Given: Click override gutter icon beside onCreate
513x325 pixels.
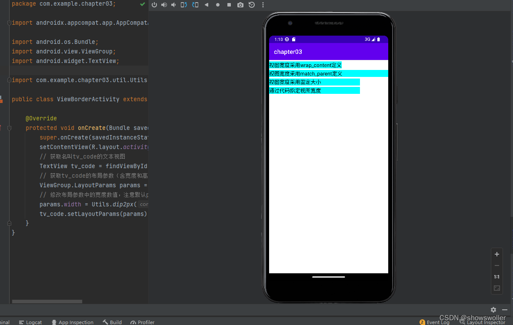Looking at the screenshot, I should pyautogui.click(x=0, y=128).
